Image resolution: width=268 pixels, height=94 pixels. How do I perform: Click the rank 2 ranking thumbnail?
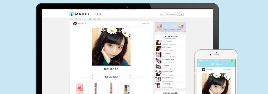coord(159,49)
